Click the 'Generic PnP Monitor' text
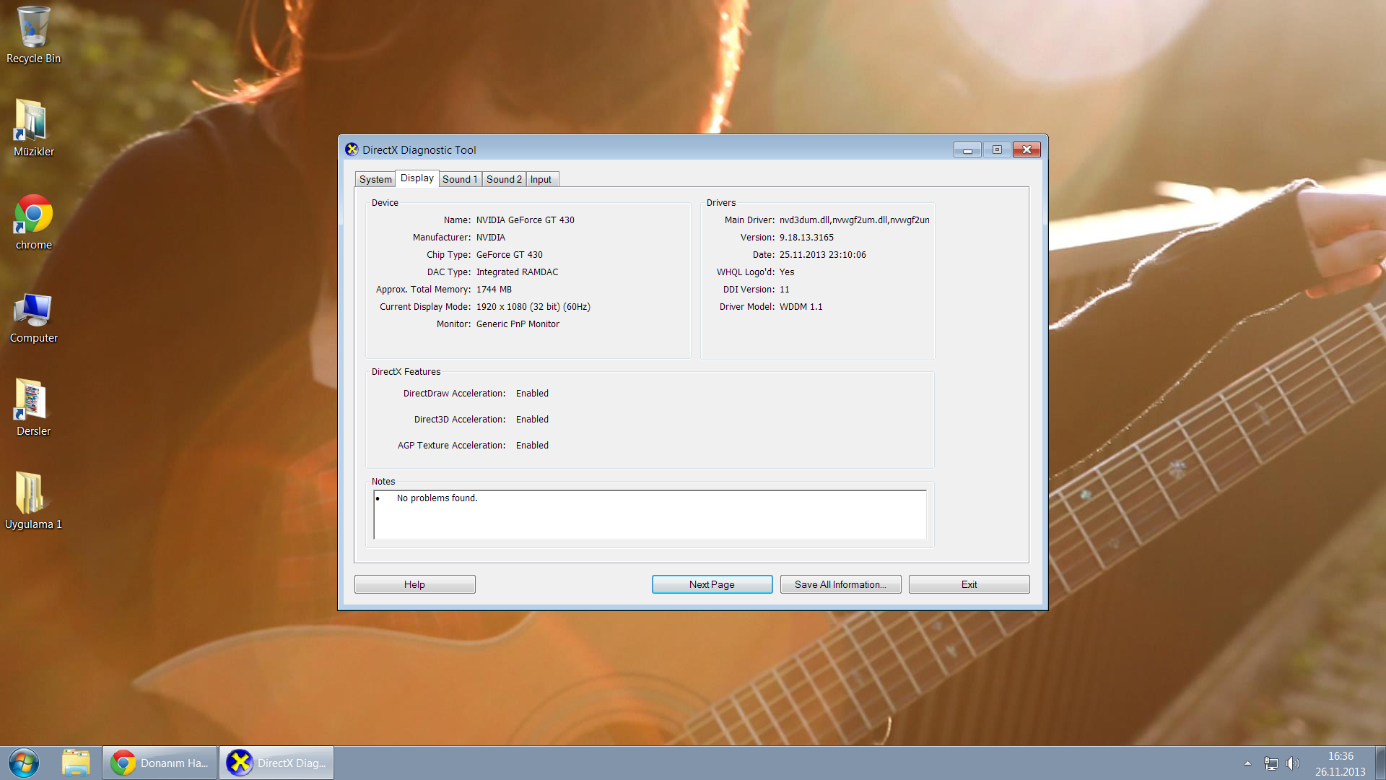Image resolution: width=1386 pixels, height=780 pixels. click(518, 324)
